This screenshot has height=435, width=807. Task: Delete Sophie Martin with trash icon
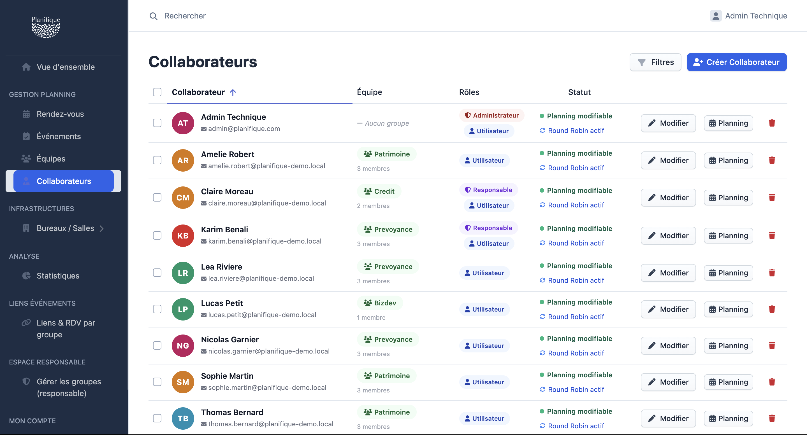click(x=772, y=382)
